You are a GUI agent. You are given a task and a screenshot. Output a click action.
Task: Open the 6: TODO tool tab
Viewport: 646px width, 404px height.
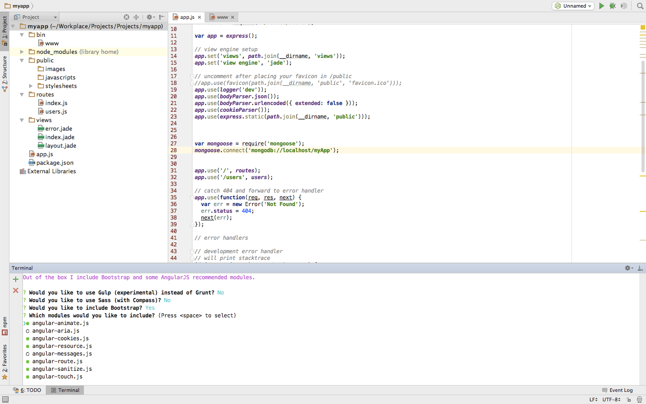30,390
